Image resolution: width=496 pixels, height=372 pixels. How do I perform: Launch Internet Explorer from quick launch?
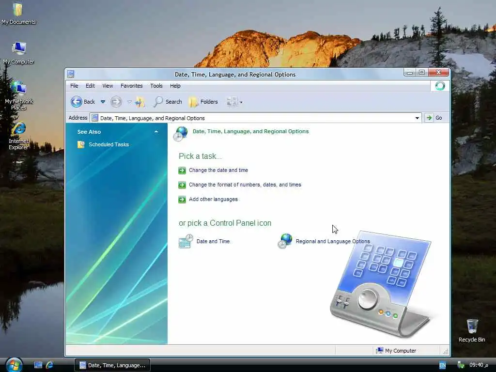coord(50,365)
